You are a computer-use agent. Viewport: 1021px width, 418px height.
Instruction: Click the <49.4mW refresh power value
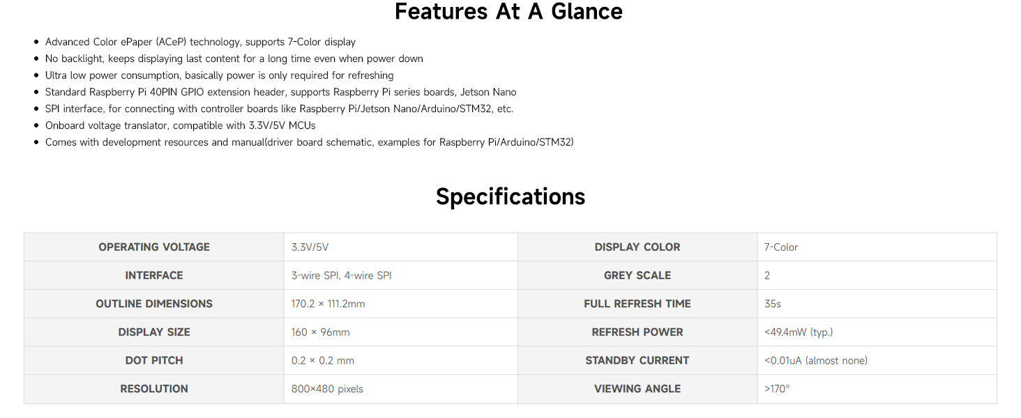pos(798,332)
